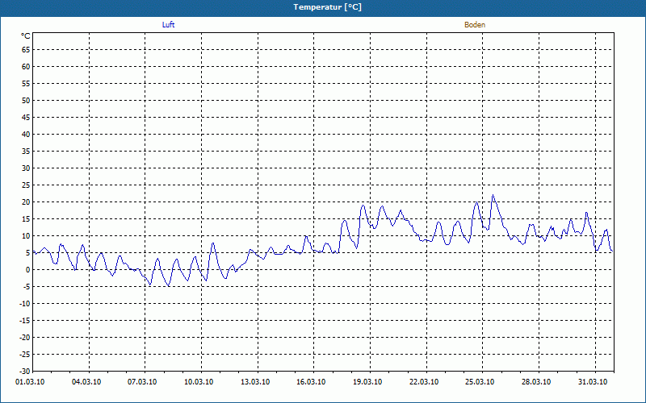Select the 50 y-axis value
The width and height of the screenshot is (646, 403).
coord(26,100)
